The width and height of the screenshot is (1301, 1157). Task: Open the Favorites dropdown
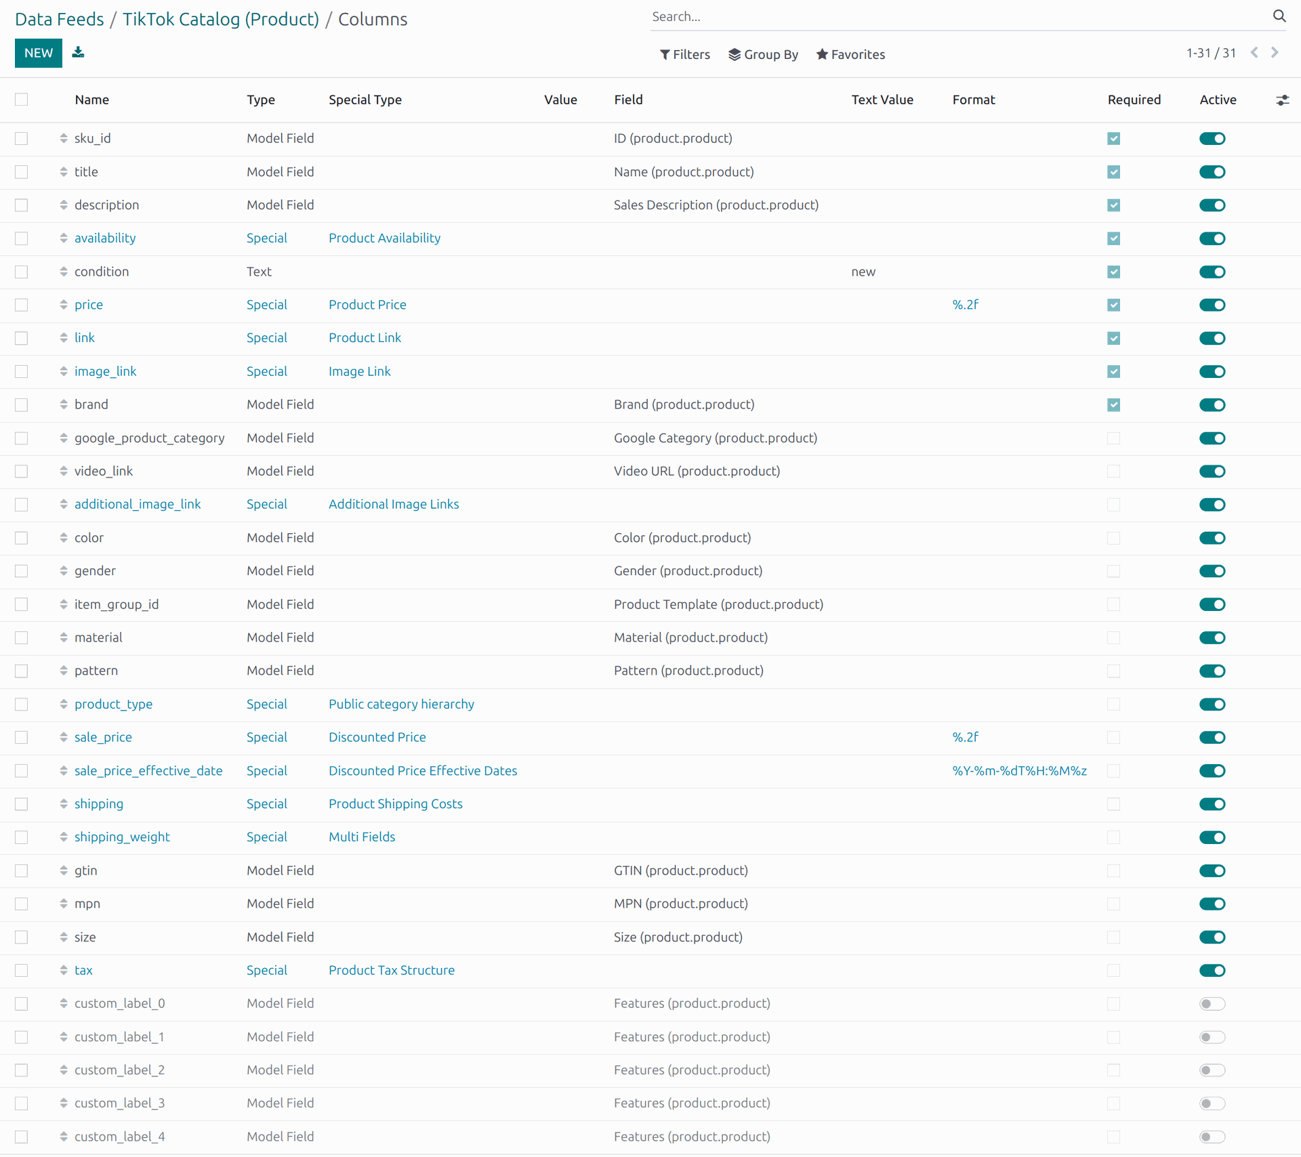850,54
